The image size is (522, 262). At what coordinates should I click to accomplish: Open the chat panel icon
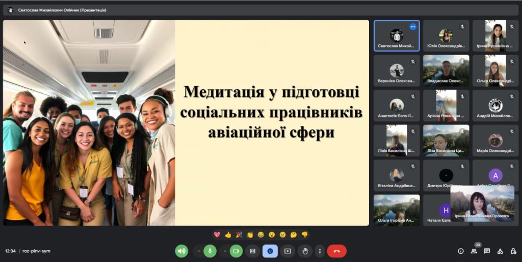[487, 251]
